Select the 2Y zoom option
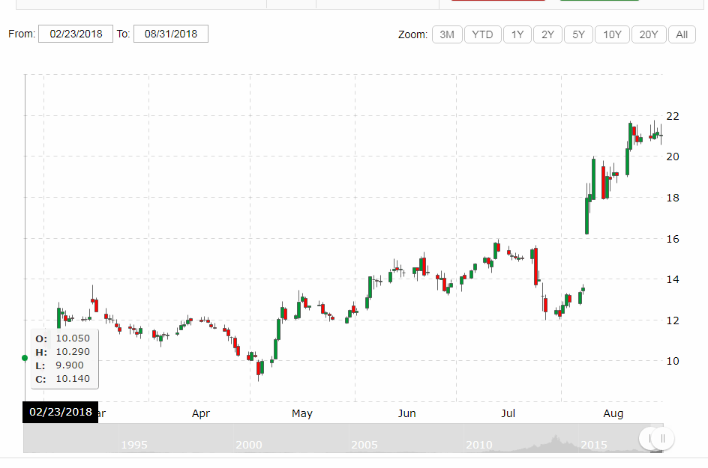Image resolution: width=708 pixels, height=468 pixels. (547, 34)
